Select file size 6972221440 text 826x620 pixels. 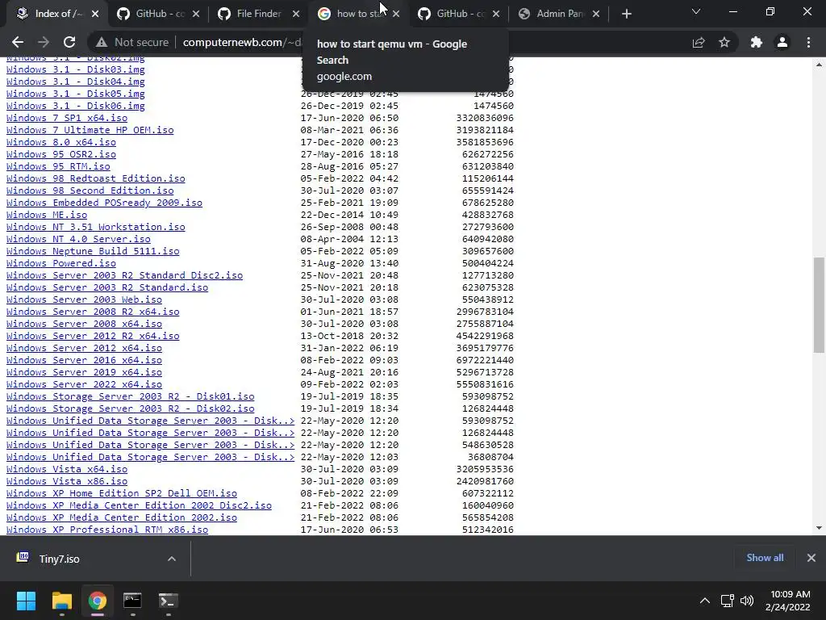pyautogui.click(x=485, y=360)
